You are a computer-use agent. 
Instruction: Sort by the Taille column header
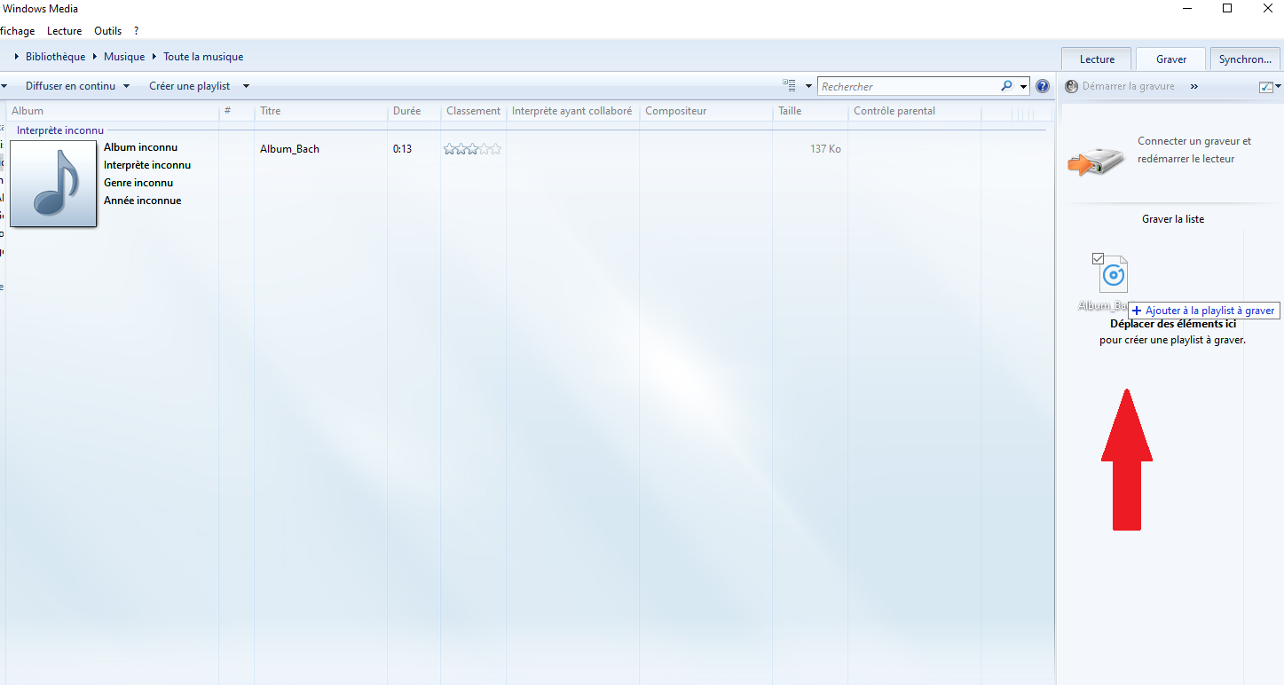[790, 111]
